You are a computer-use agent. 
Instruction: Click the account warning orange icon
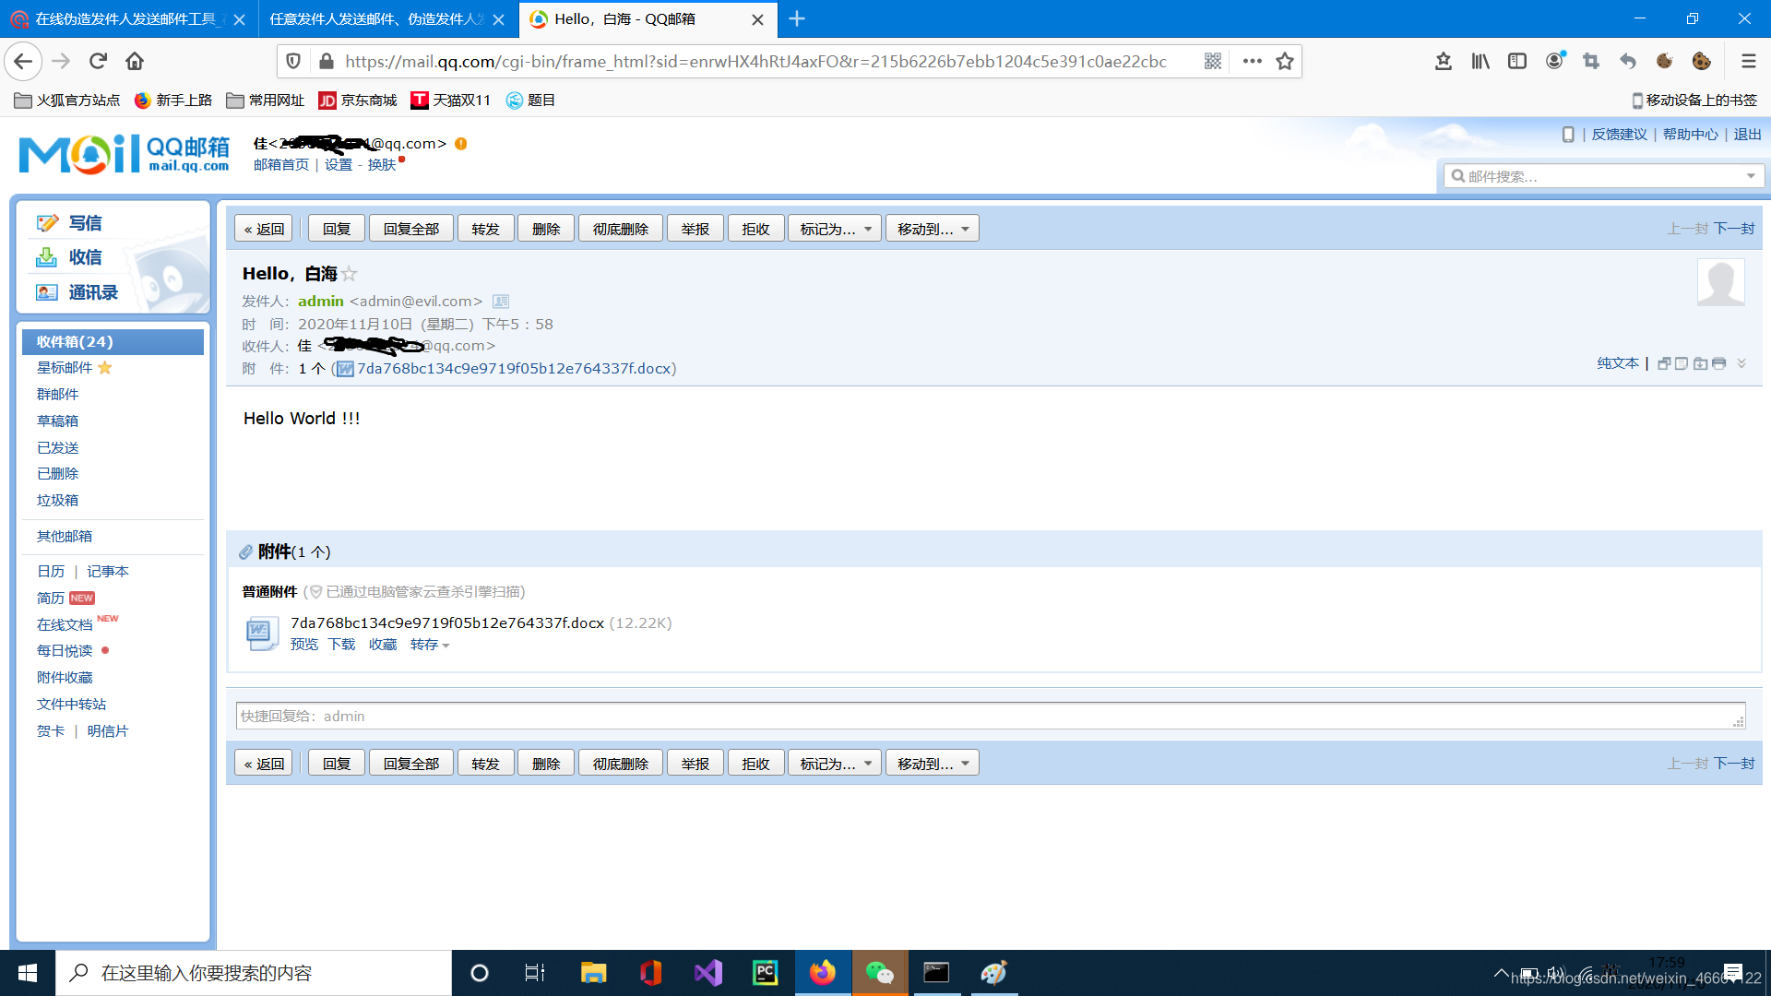point(460,144)
